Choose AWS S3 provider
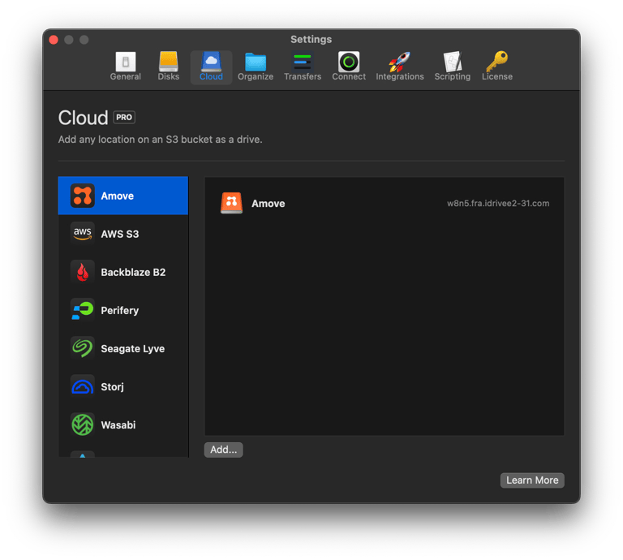623x560 pixels. (122, 234)
